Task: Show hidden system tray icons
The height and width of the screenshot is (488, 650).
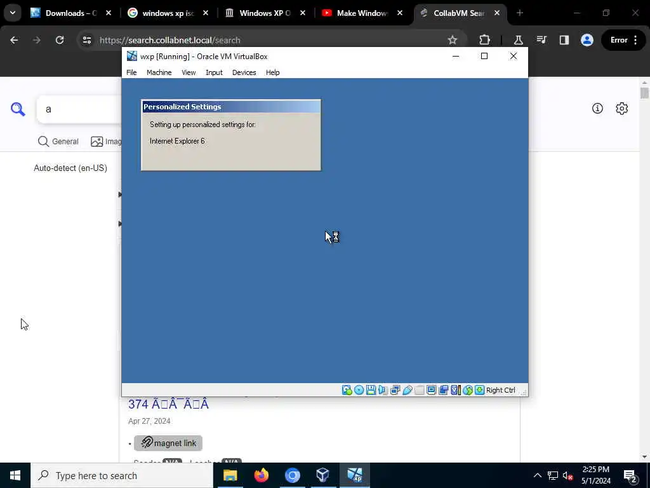Action: pos(537,475)
